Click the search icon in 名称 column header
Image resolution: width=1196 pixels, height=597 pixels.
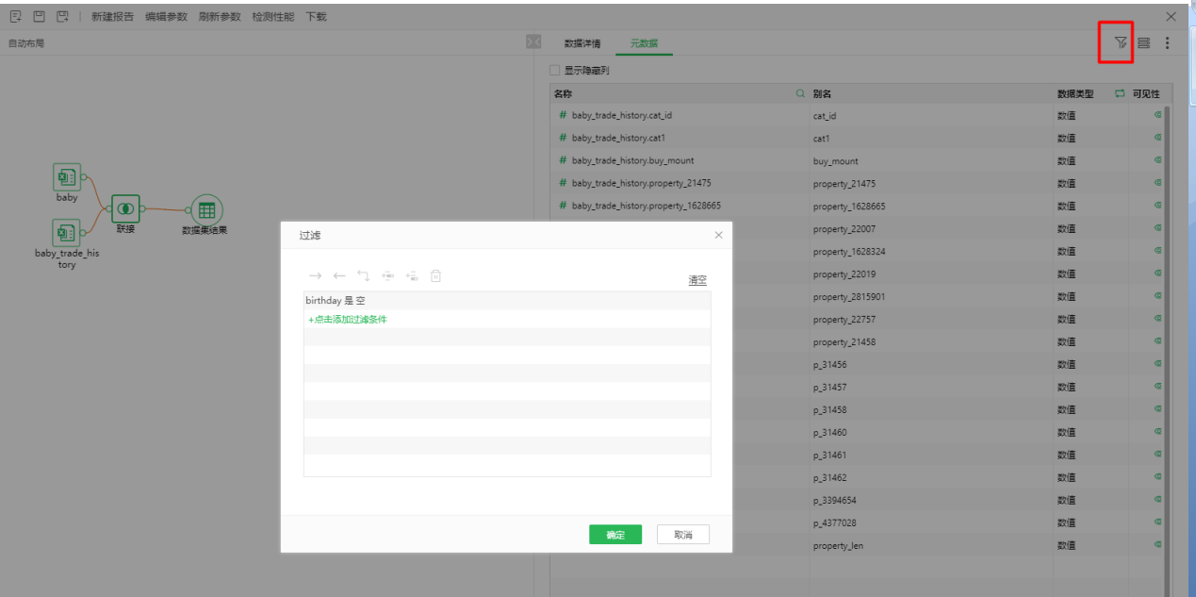(x=801, y=93)
